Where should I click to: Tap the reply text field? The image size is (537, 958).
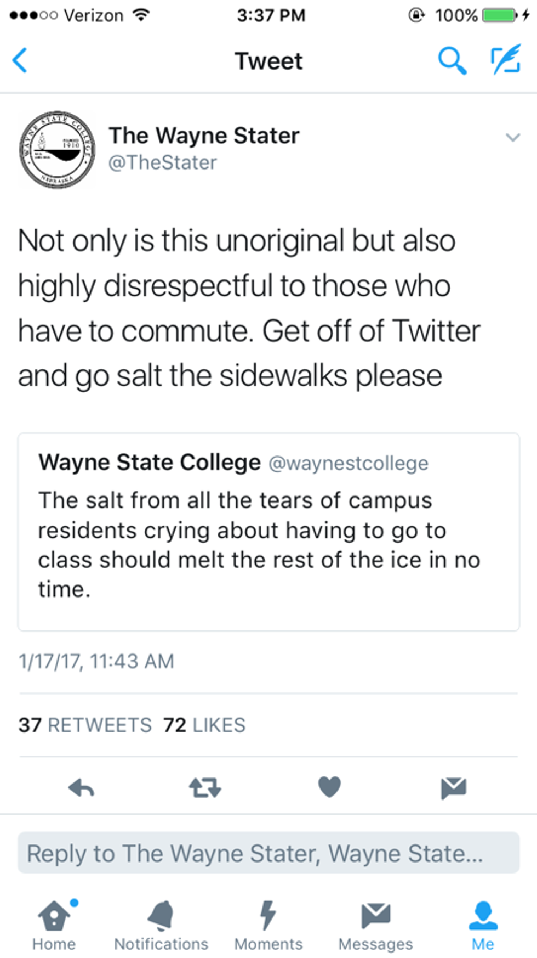[268, 853]
